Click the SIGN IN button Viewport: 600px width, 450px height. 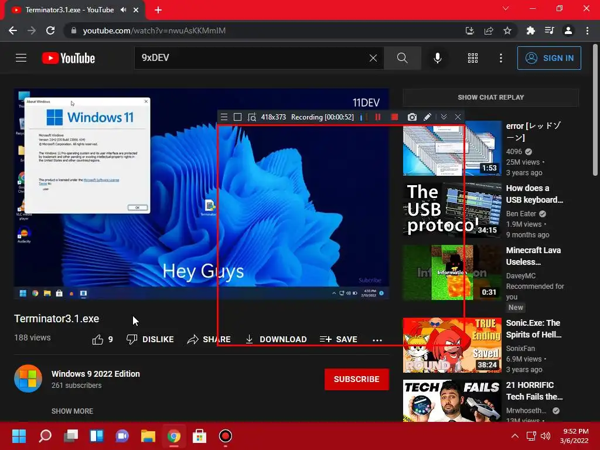click(549, 58)
